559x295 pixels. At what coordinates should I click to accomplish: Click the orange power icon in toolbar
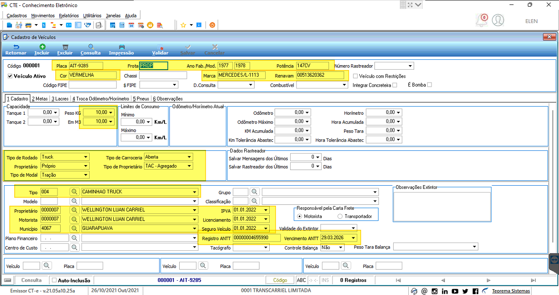[x=212, y=25]
